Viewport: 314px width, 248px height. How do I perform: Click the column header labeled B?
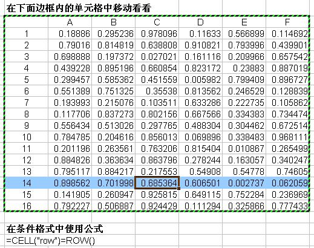(113, 22)
